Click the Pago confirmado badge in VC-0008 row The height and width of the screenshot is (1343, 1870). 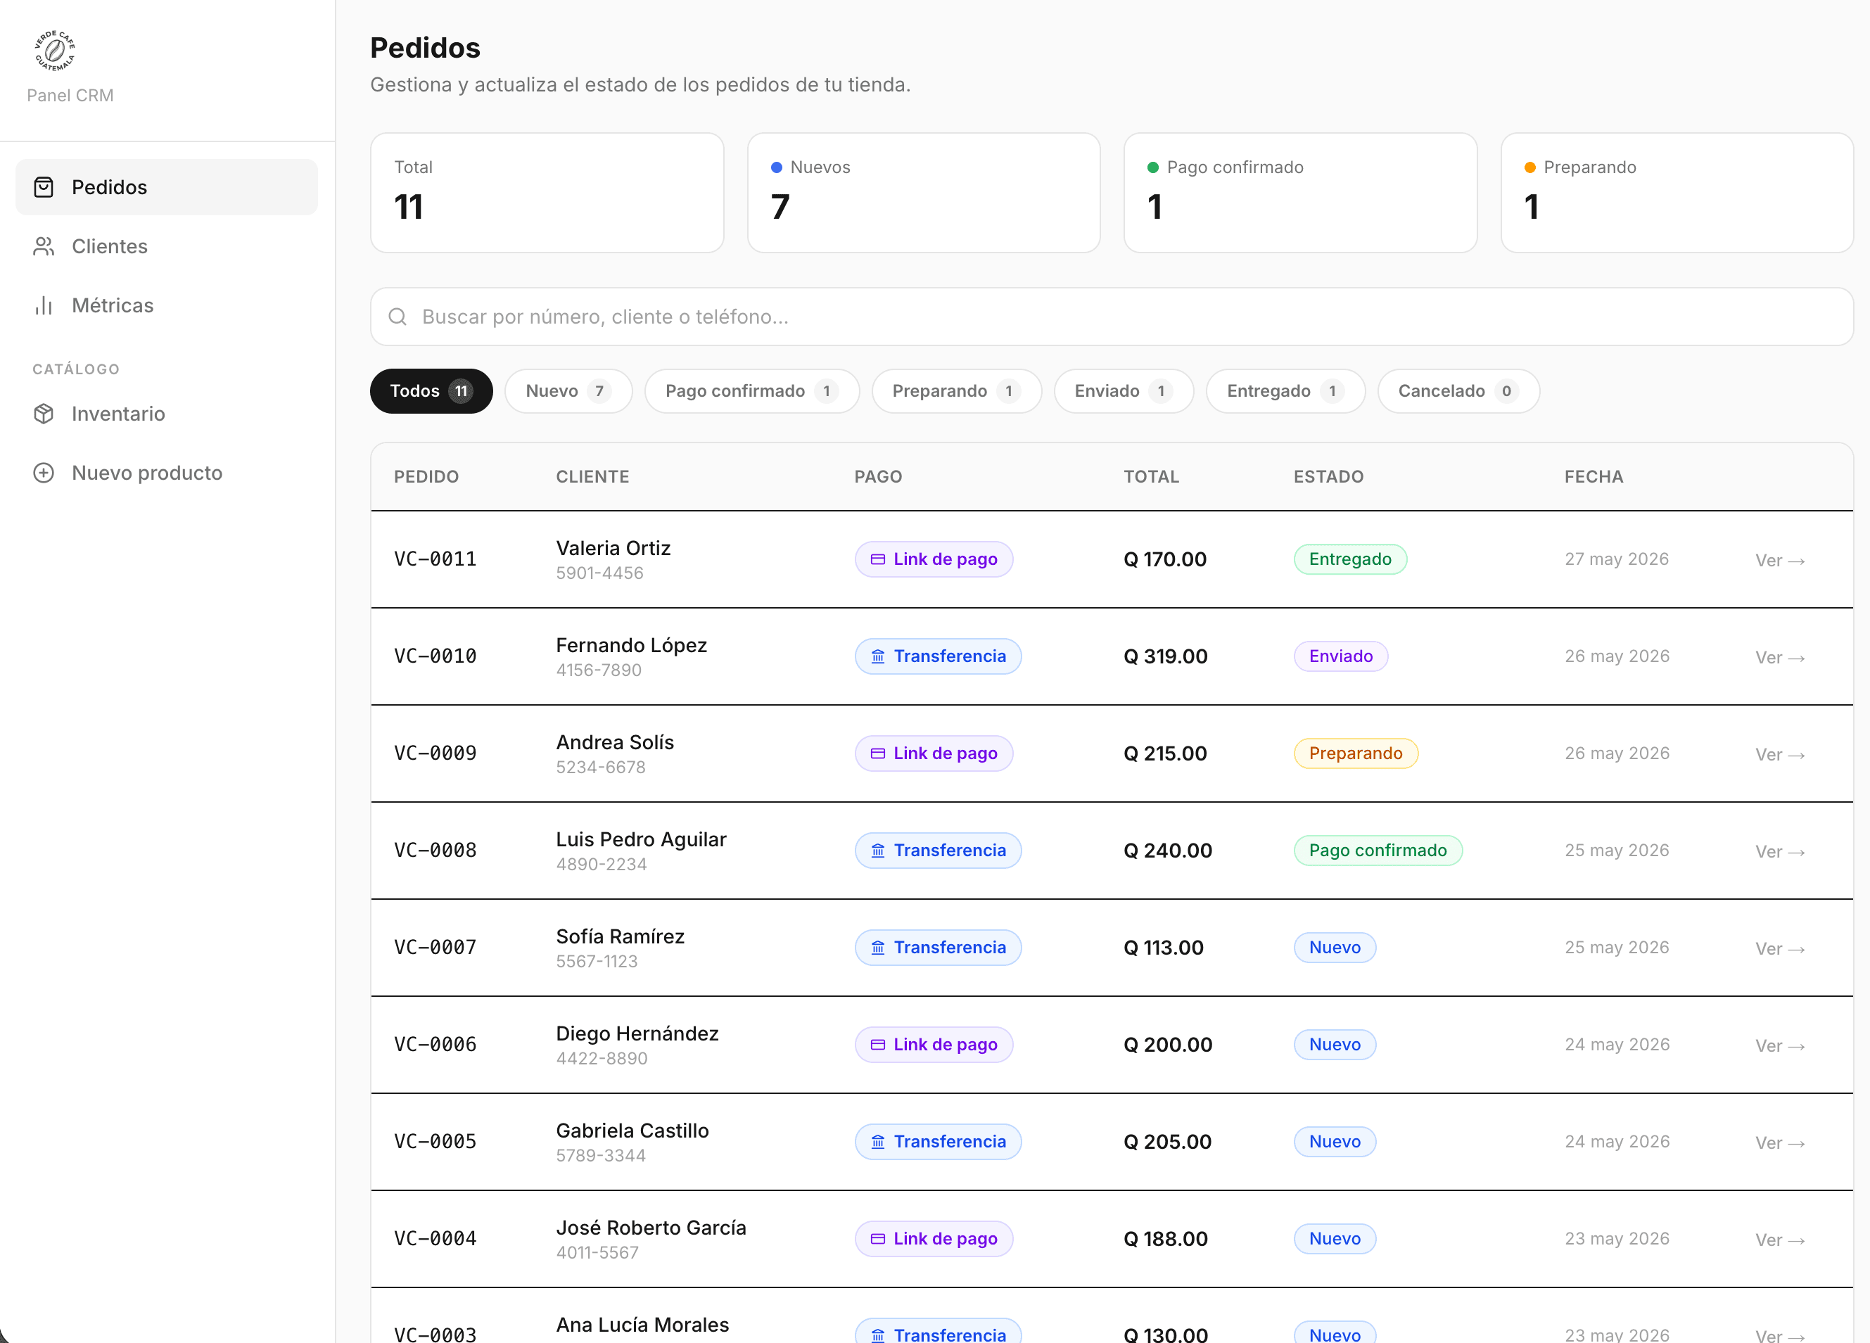pyautogui.click(x=1378, y=851)
